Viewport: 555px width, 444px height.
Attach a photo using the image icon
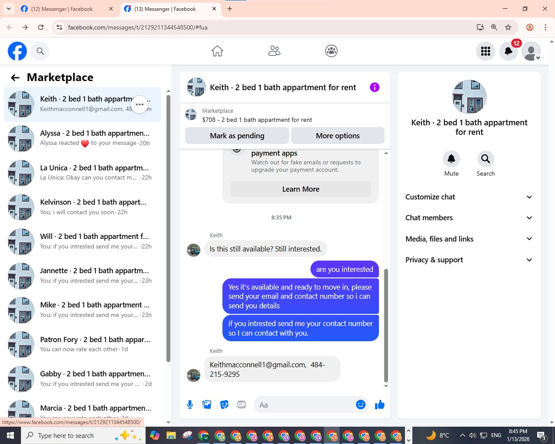[x=207, y=405]
